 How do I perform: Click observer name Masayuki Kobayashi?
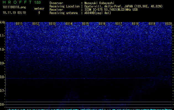click(99, 3)
